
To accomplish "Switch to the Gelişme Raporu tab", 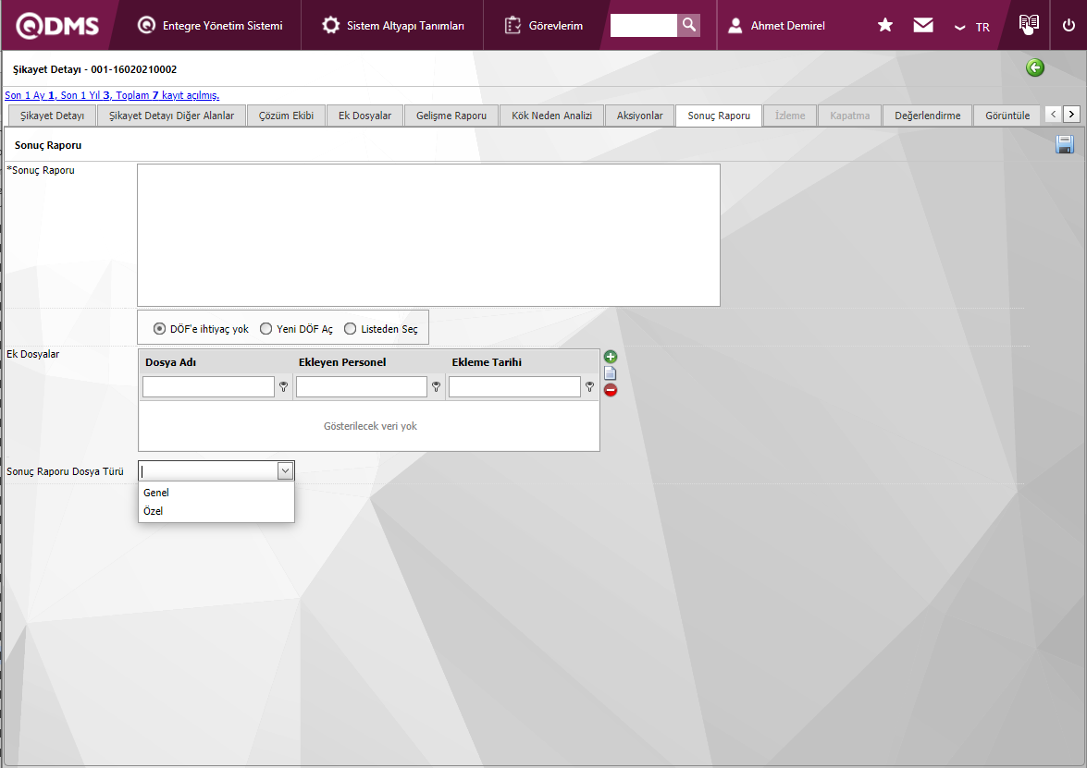I will (451, 116).
